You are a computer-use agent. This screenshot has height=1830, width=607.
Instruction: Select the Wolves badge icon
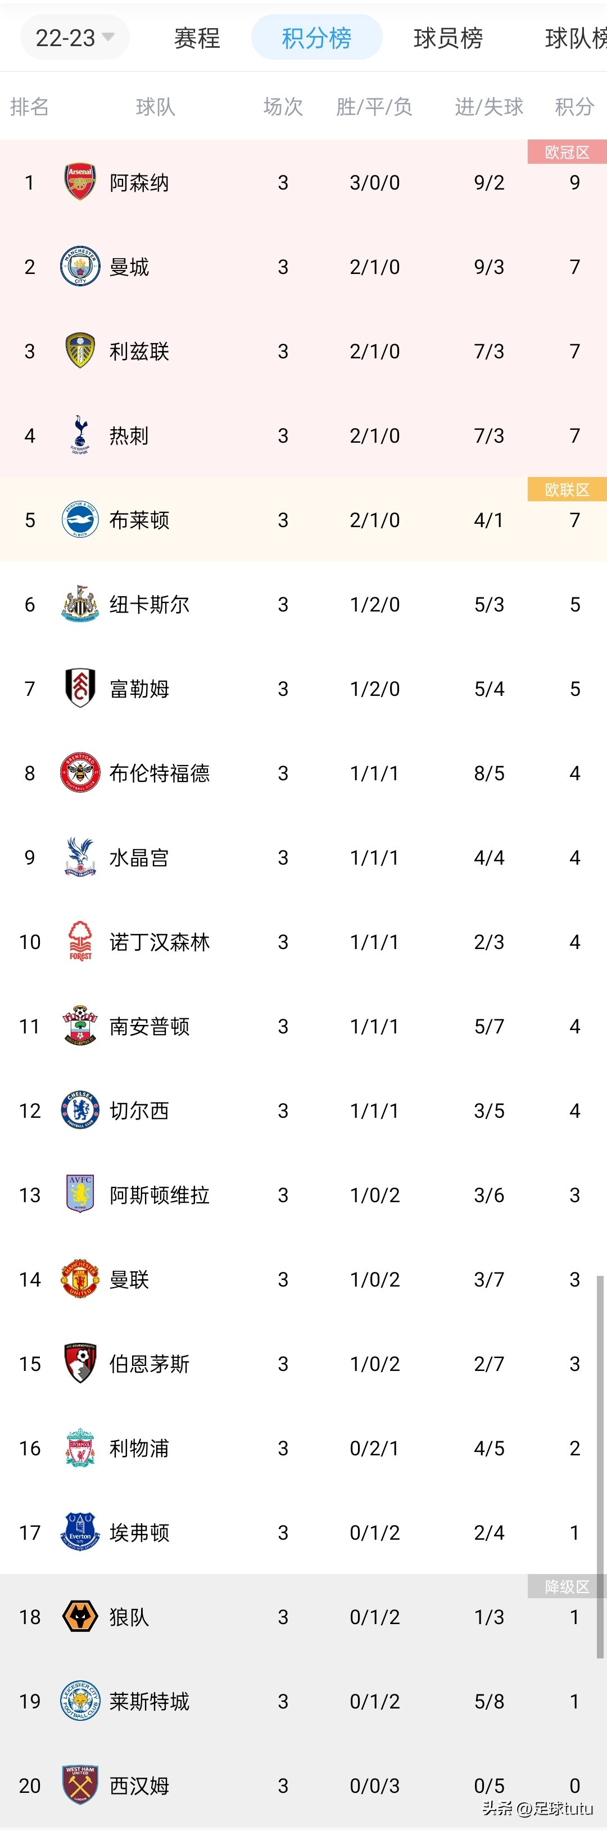[x=79, y=1617]
